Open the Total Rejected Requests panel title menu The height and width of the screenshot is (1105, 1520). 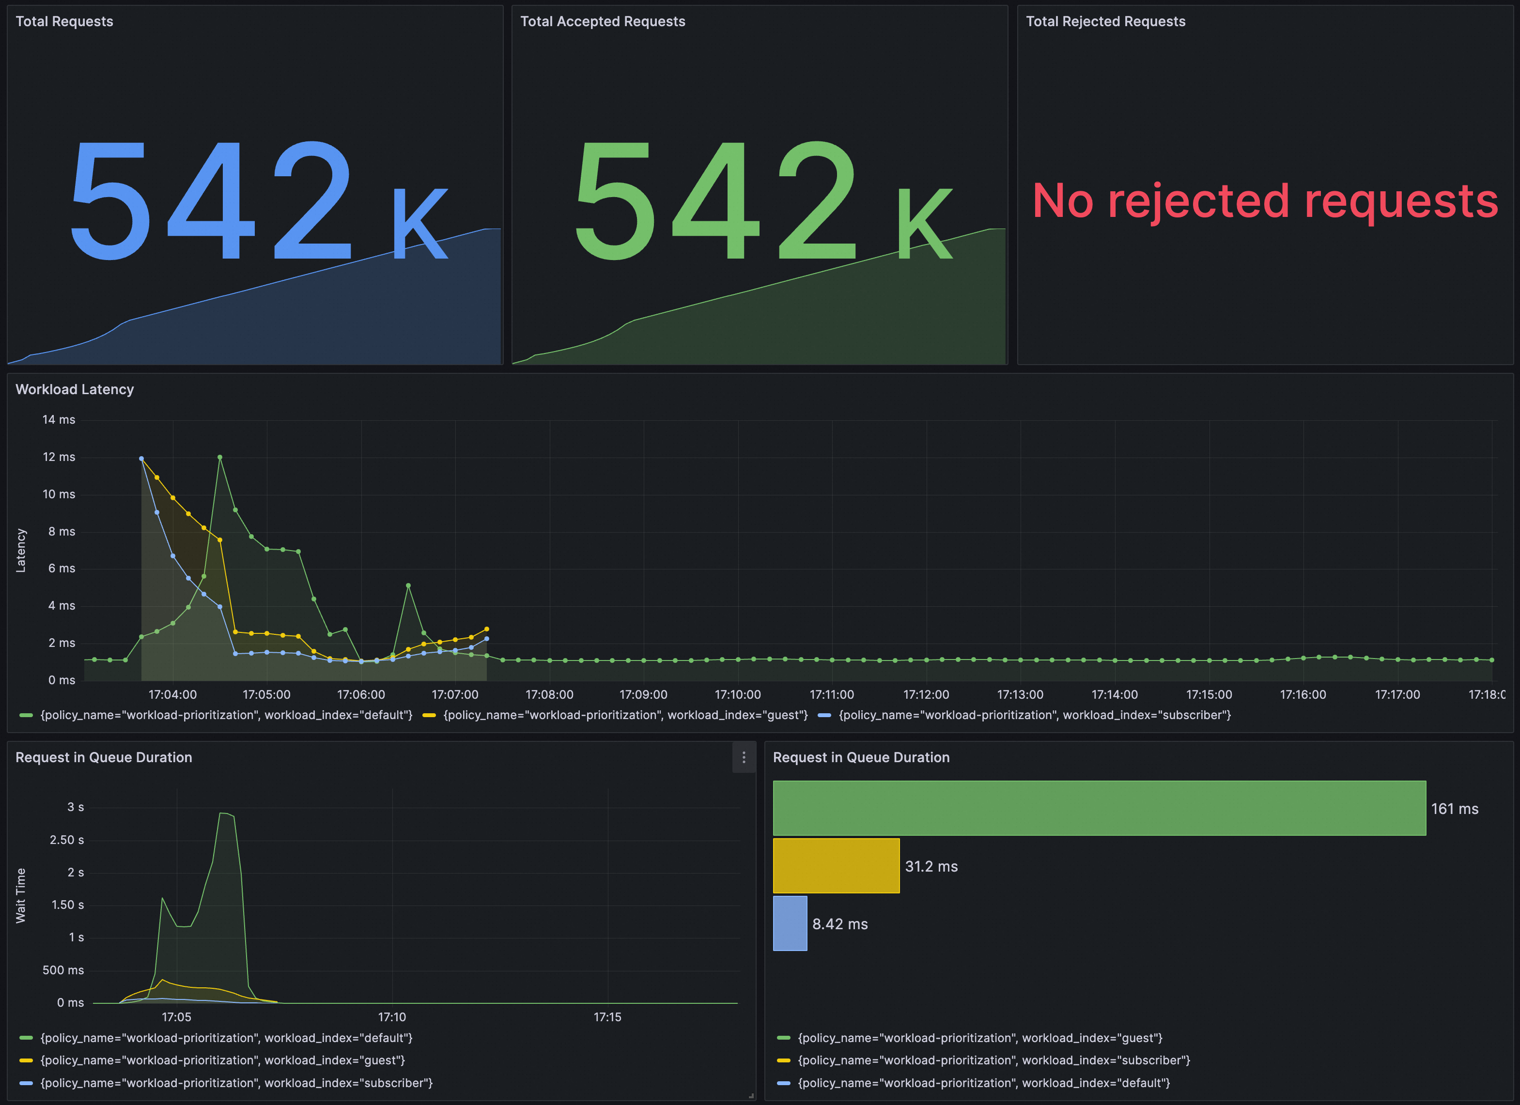pos(1105,21)
